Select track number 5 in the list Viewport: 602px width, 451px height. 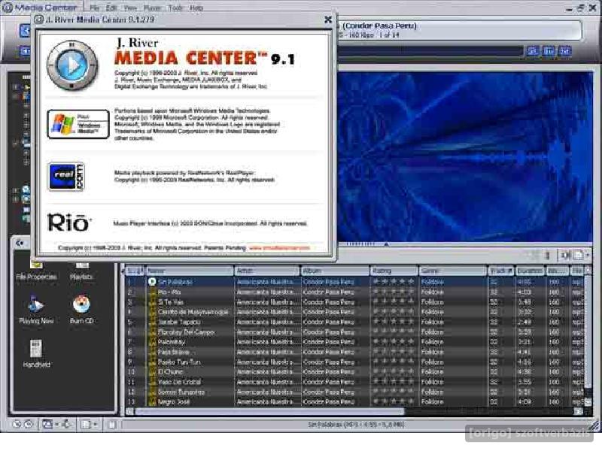point(354,322)
